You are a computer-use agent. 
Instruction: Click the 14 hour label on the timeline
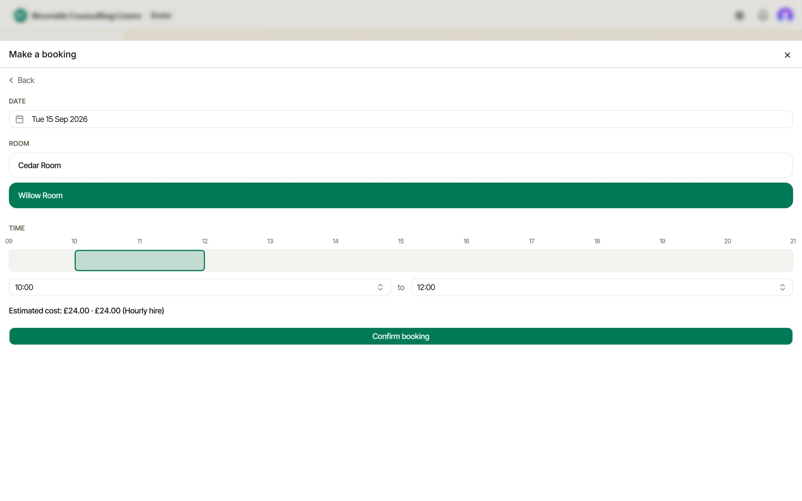tap(335, 241)
